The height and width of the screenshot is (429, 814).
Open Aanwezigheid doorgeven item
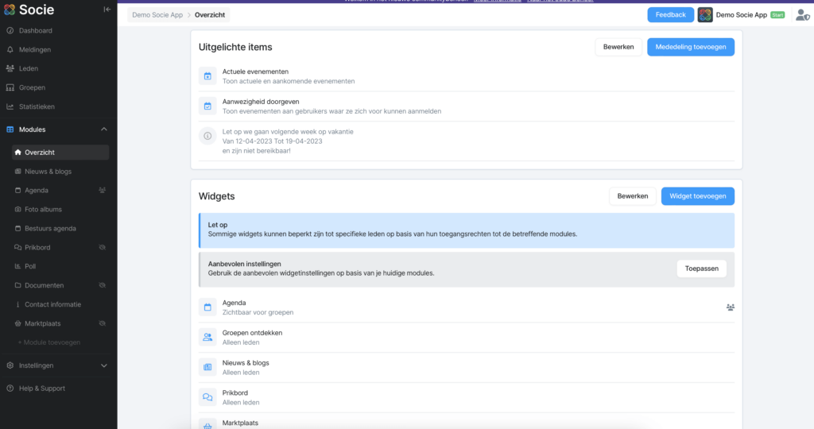[x=466, y=106]
